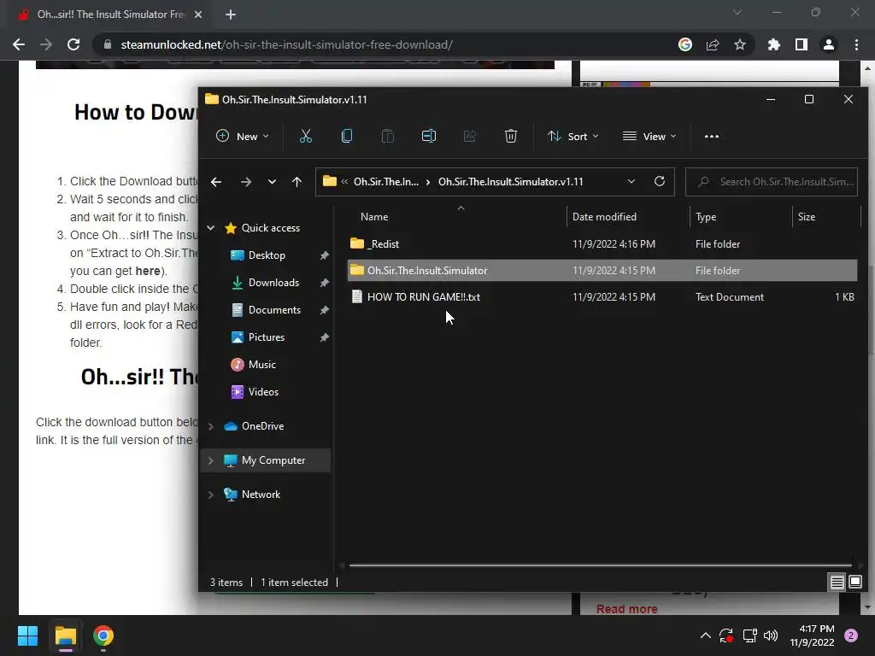Open Chrome three-dot menu

pyautogui.click(x=856, y=44)
